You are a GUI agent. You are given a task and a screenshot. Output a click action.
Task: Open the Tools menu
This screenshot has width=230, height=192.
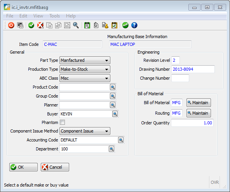[x=54, y=16]
